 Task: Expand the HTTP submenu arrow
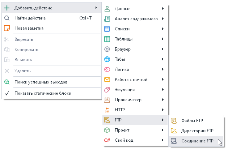163,110
